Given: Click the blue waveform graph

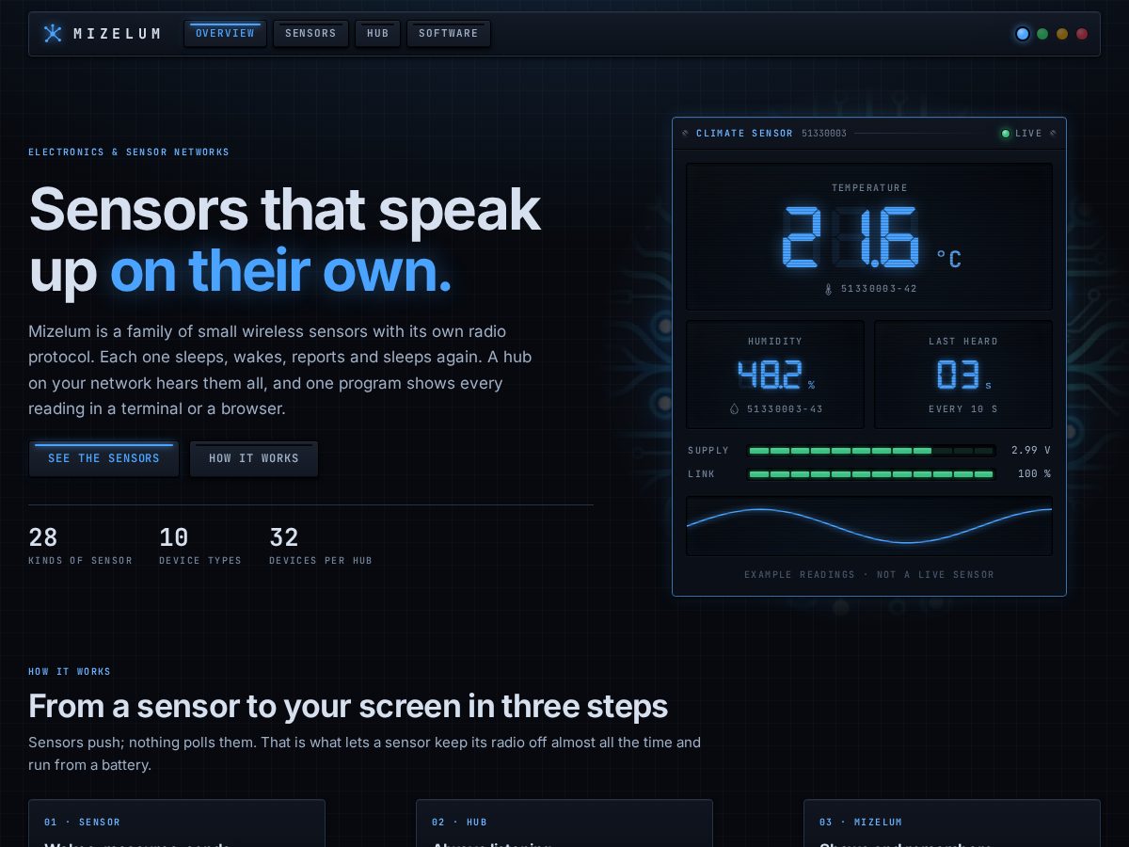Looking at the screenshot, I should click(x=869, y=526).
